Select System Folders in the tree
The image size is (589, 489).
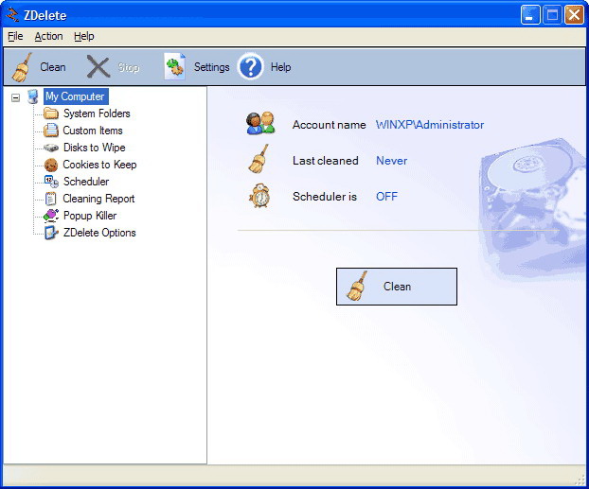(97, 114)
